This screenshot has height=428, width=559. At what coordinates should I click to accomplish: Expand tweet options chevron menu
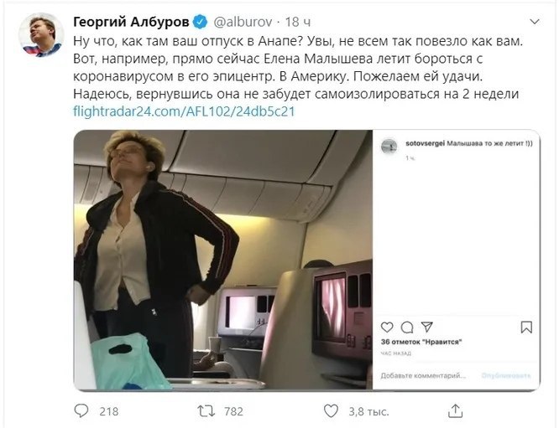pos(535,22)
